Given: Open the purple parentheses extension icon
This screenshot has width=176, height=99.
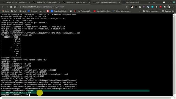Looking at the screenshot, I should [144, 7].
